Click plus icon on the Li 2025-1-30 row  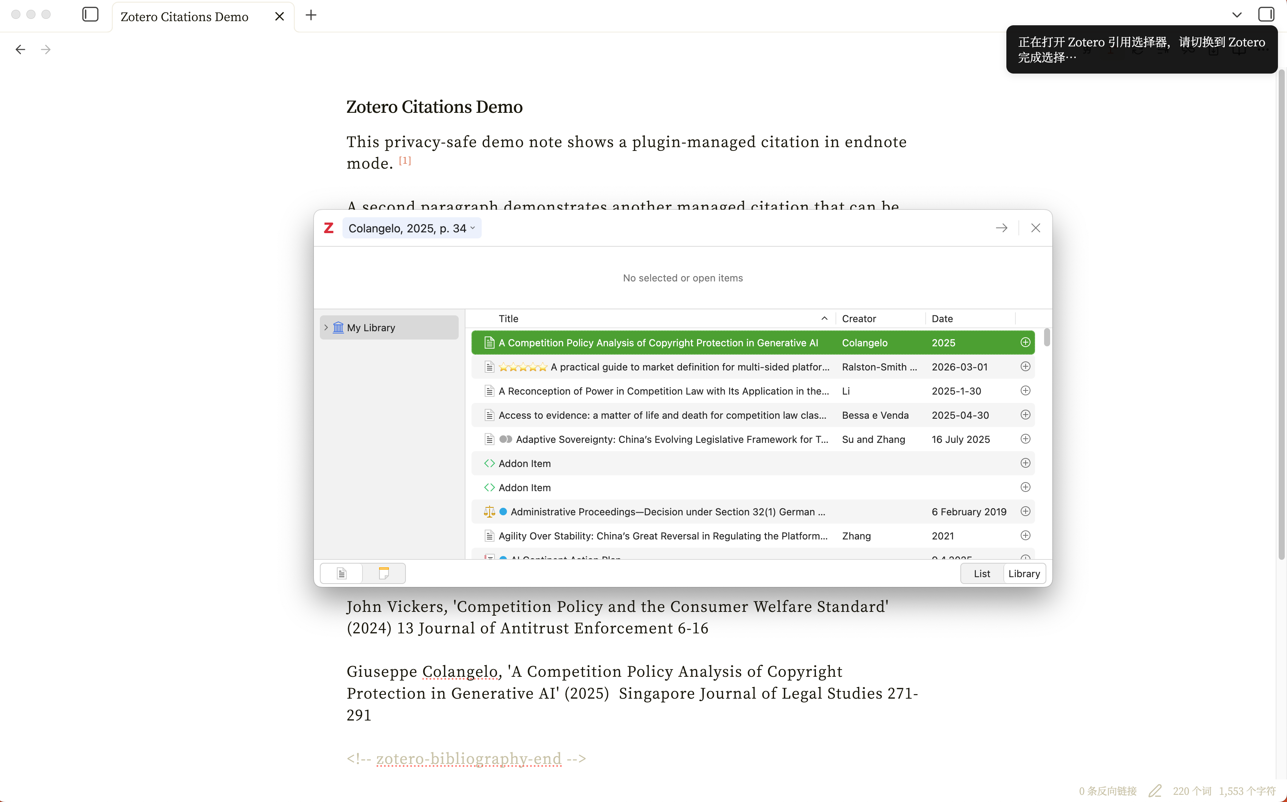tap(1025, 391)
